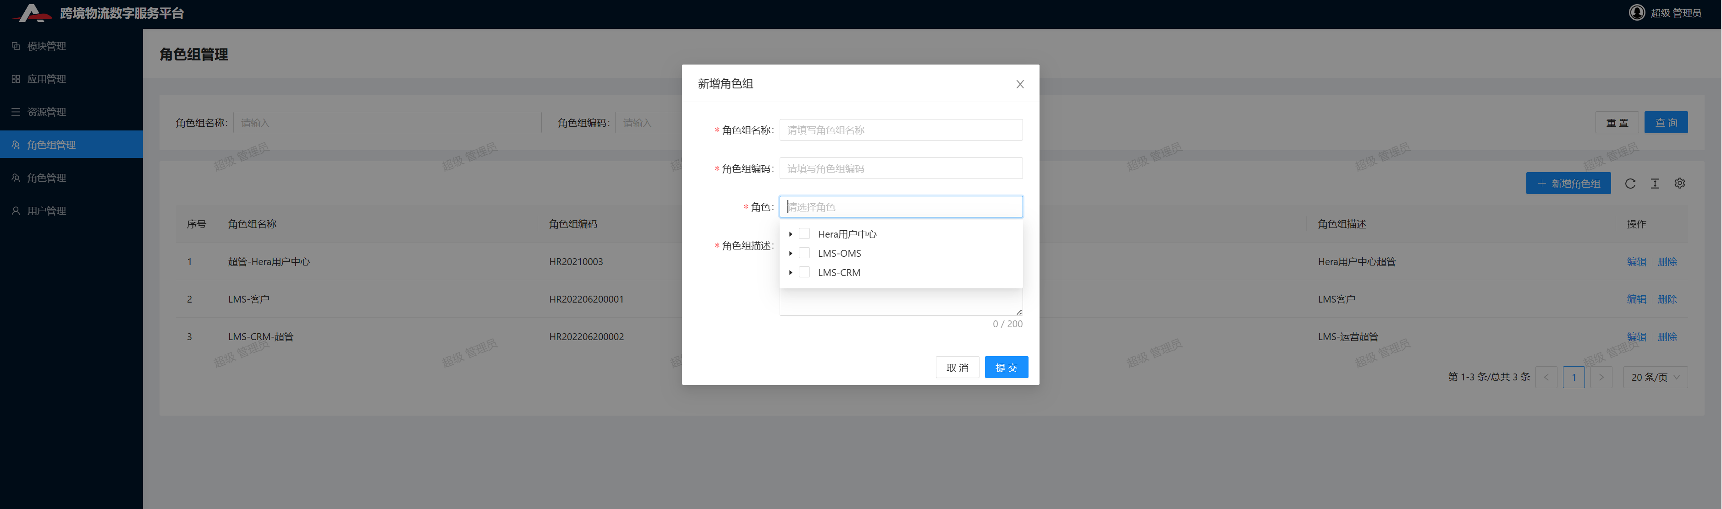Open the 角色 select field

[901, 206]
